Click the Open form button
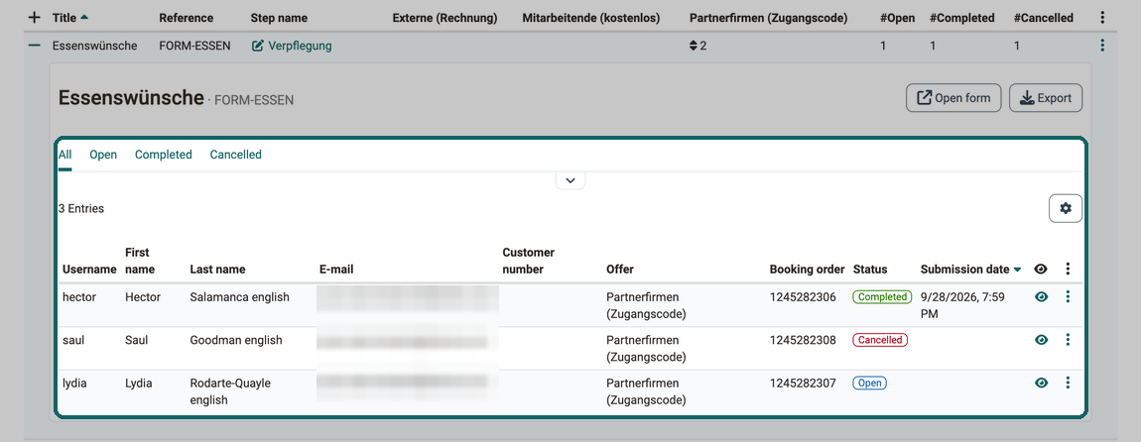This screenshot has height=442, width=1141. click(953, 98)
